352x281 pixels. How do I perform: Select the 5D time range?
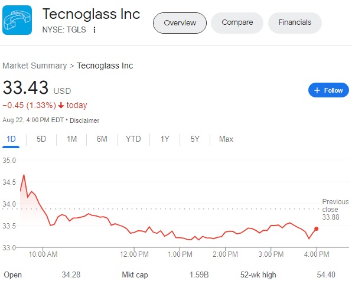click(x=41, y=139)
